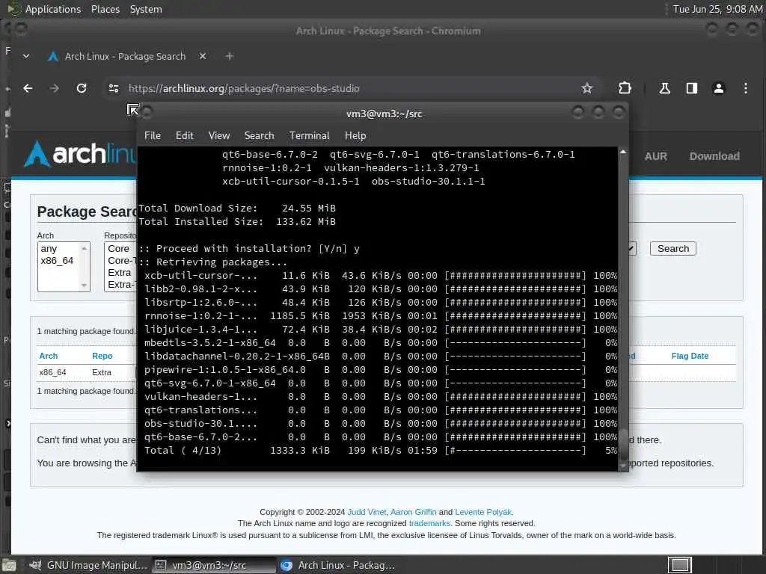Open the desktop Applications menu icon

click(13, 9)
